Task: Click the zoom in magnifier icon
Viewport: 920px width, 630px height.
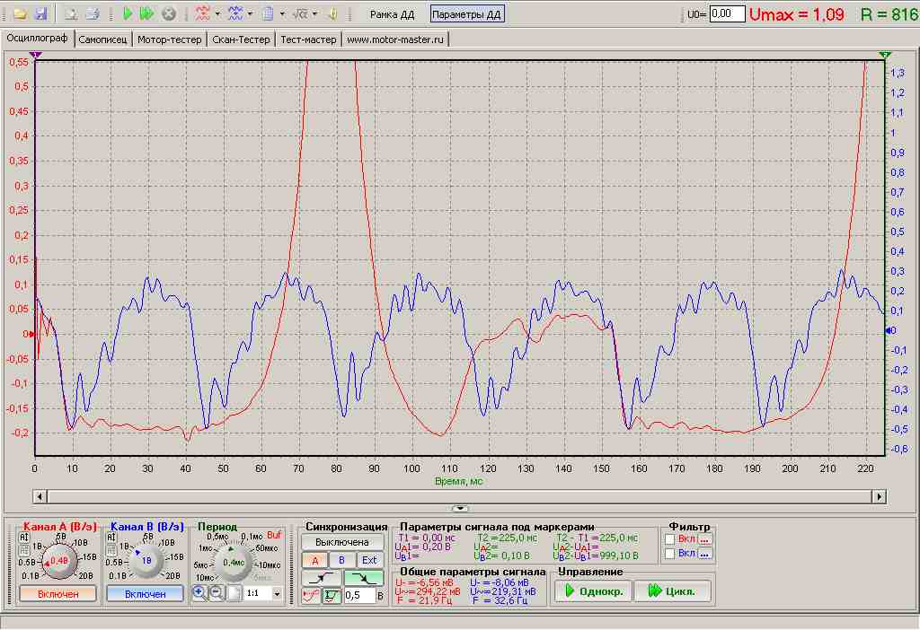Action: coord(199,593)
